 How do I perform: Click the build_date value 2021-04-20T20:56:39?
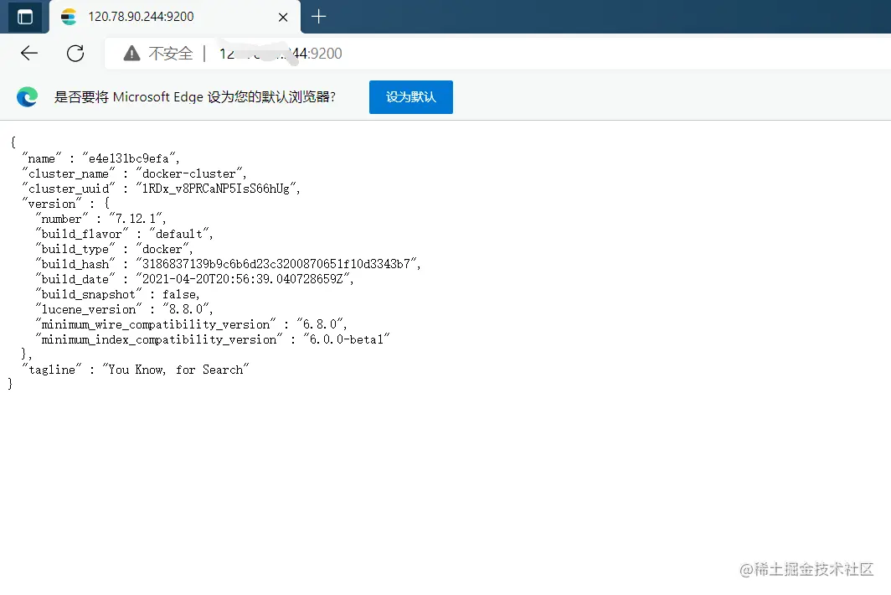(243, 279)
